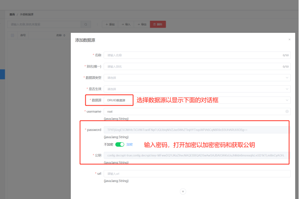Screen dimensions: 299x199
Task: Close the 添加数据源 dialog
Action: pyautogui.click(x=289, y=39)
